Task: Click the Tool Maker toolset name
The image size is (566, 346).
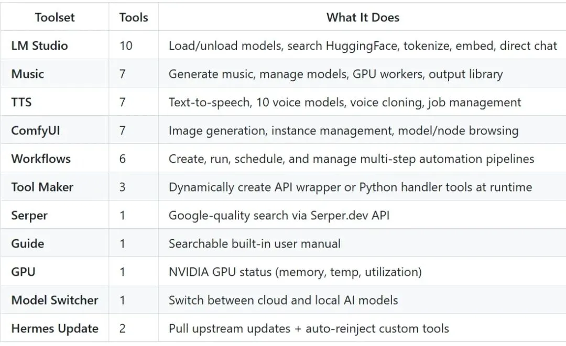Action: click(42, 187)
